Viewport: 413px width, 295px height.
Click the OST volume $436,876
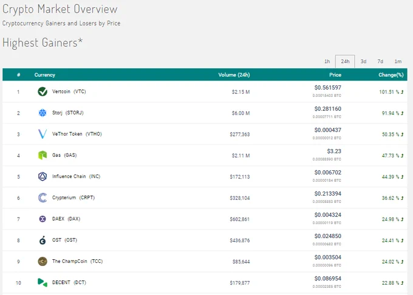point(240,240)
